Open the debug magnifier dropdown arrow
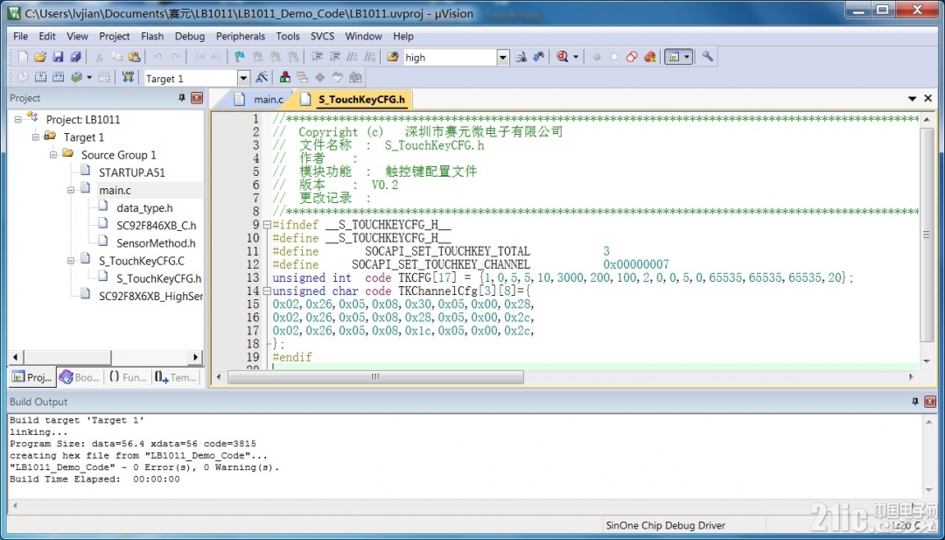This screenshot has width=945, height=540. (576, 57)
